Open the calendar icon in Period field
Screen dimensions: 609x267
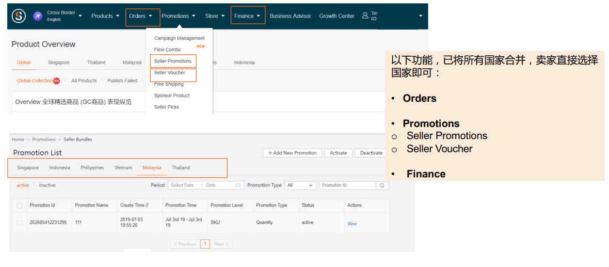[238, 185]
